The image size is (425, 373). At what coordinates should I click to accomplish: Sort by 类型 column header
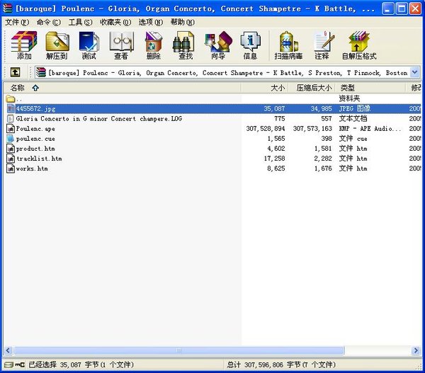pyautogui.click(x=370, y=88)
